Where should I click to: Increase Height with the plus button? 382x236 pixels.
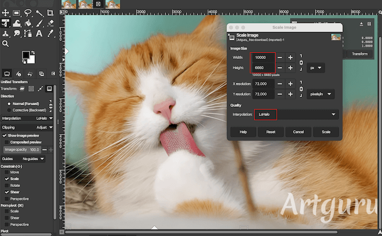click(x=290, y=68)
